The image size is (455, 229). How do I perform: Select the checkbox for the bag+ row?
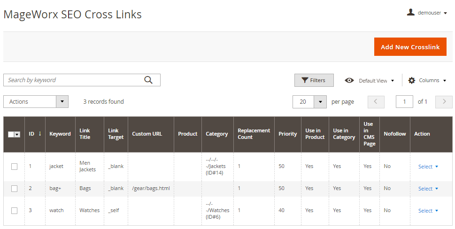click(x=14, y=189)
